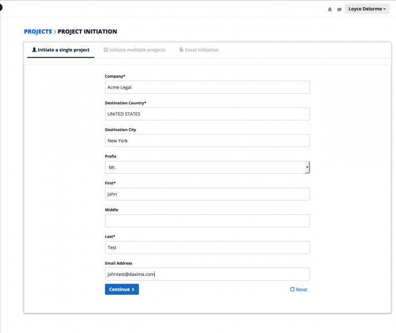The image size is (396, 333).
Task: Open the Loyce Delorme user menu
Action: 367,9
